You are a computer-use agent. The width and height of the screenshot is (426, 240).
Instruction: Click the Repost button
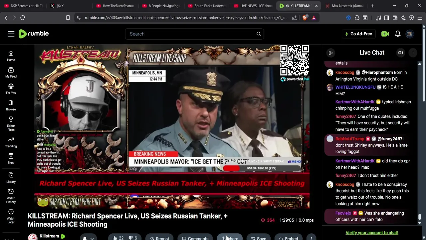(159, 238)
